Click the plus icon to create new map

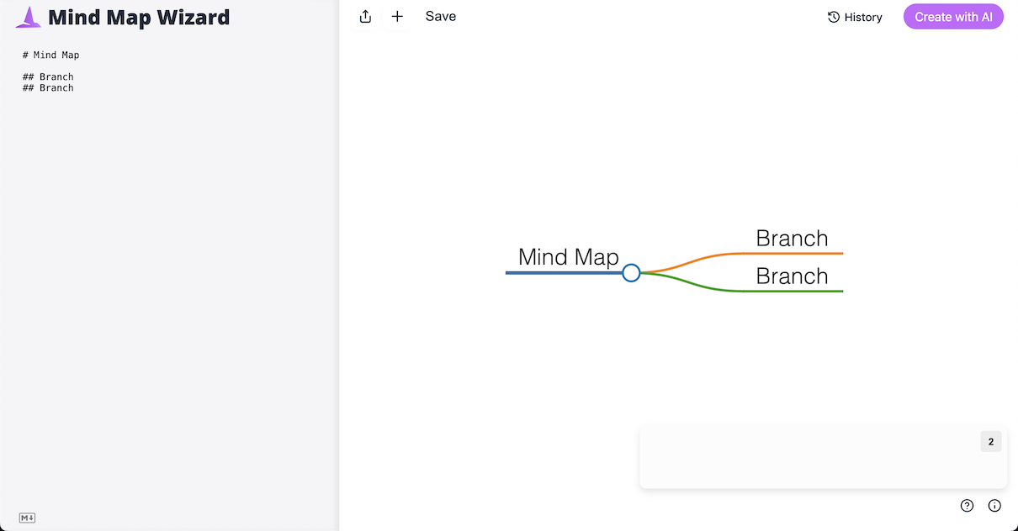pos(397,17)
